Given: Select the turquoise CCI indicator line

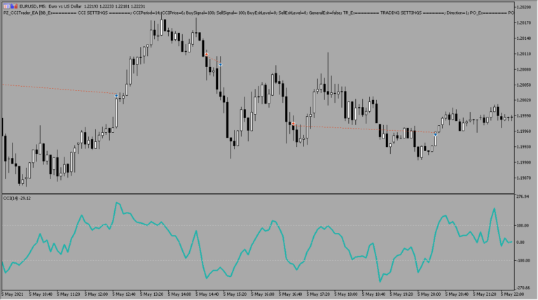Looking at the screenshot, I should click(x=168, y=231).
